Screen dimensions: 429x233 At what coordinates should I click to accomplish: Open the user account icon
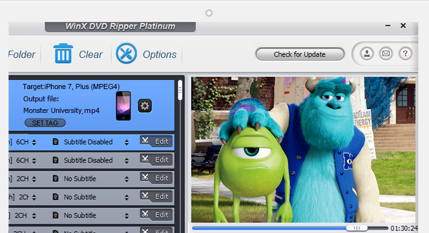pyautogui.click(x=366, y=54)
